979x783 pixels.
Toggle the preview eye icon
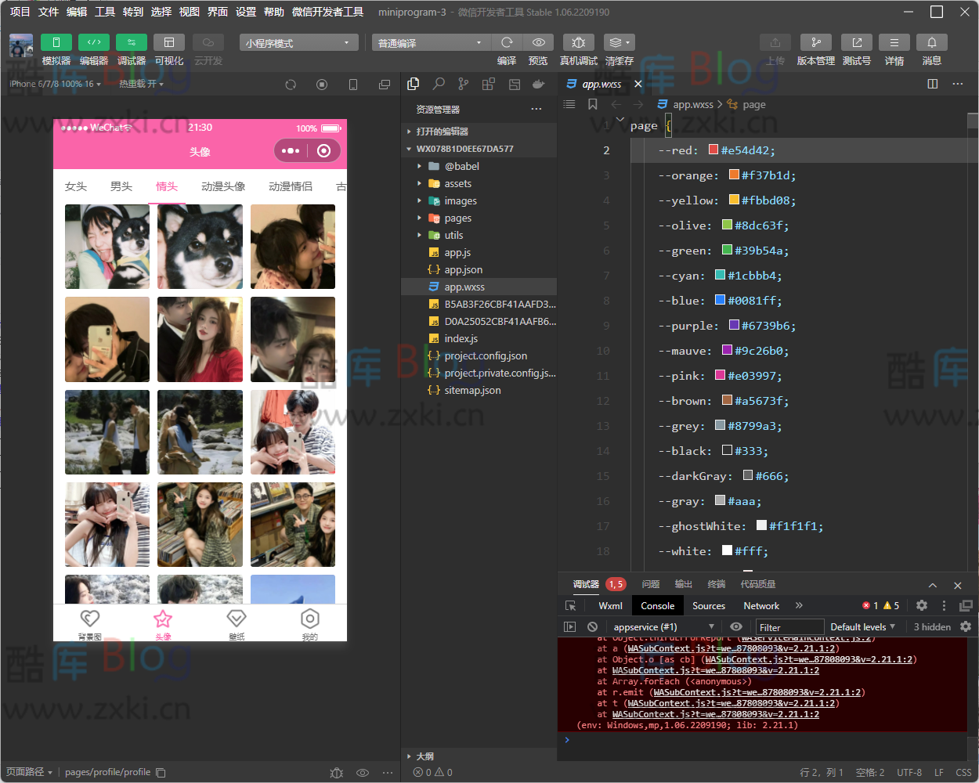pos(538,42)
